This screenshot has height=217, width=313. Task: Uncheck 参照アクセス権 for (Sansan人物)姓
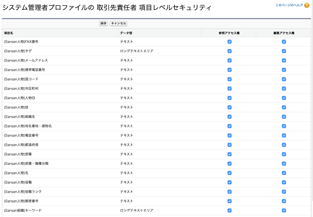click(230, 107)
